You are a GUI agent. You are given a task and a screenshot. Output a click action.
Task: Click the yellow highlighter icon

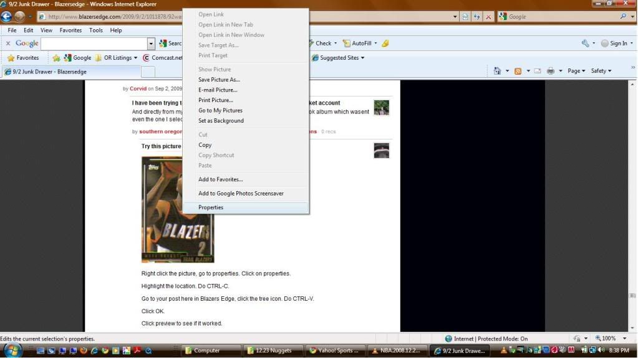coord(385,43)
